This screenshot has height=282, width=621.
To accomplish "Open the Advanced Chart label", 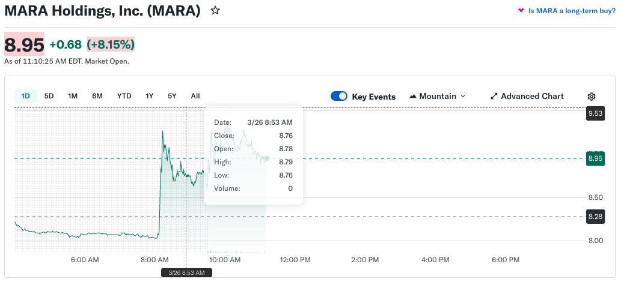I will (x=532, y=96).
